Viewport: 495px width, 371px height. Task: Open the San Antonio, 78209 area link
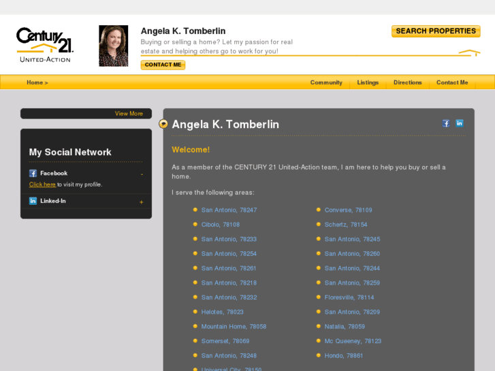pyautogui.click(x=352, y=312)
